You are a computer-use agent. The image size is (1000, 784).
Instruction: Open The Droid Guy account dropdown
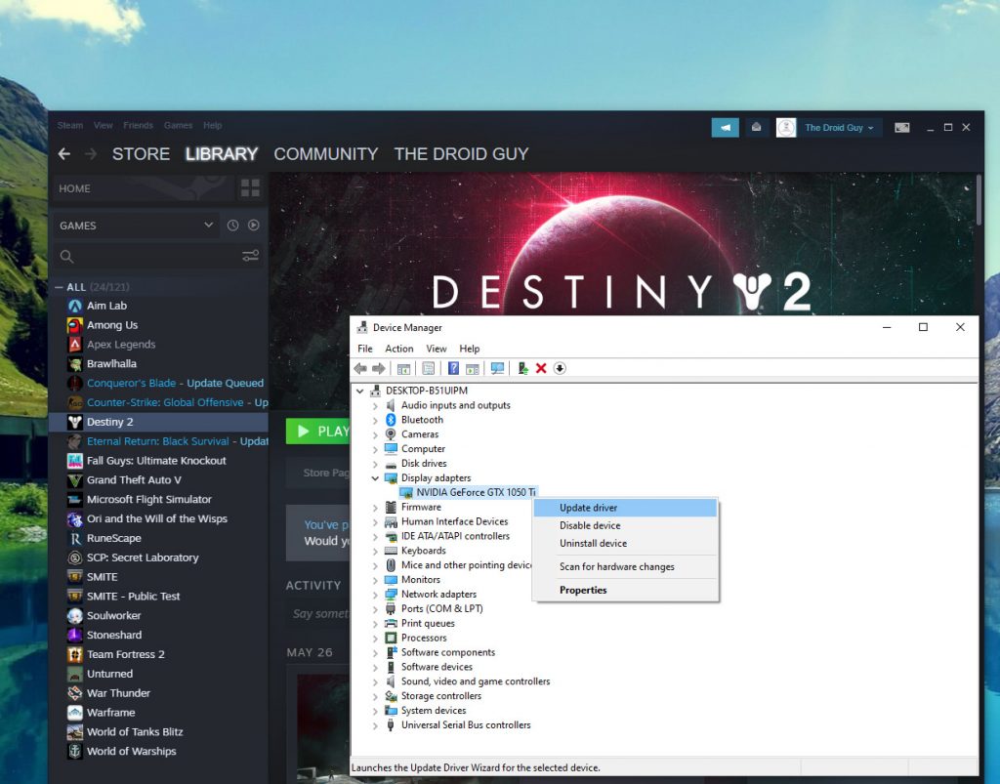(839, 128)
